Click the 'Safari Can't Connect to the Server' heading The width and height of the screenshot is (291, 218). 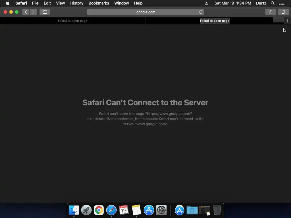coord(145,102)
